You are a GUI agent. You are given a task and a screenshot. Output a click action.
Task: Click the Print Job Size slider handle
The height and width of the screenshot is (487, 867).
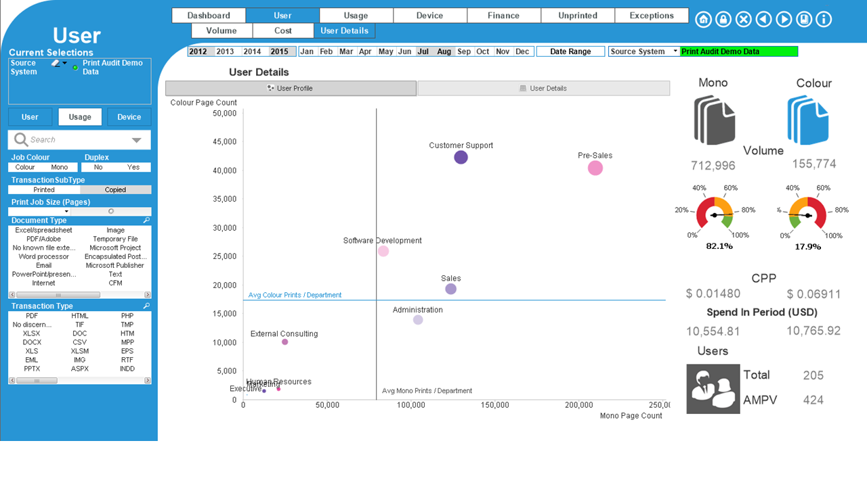(111, 212)
